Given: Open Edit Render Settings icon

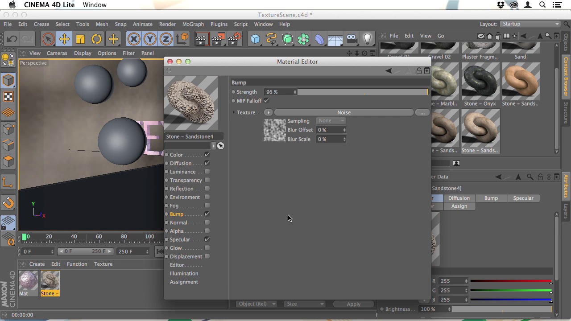Looking at the screenshot, I should tap(234, 39).
